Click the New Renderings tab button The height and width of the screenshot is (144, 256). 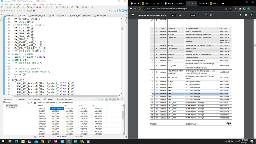(67, 102)
